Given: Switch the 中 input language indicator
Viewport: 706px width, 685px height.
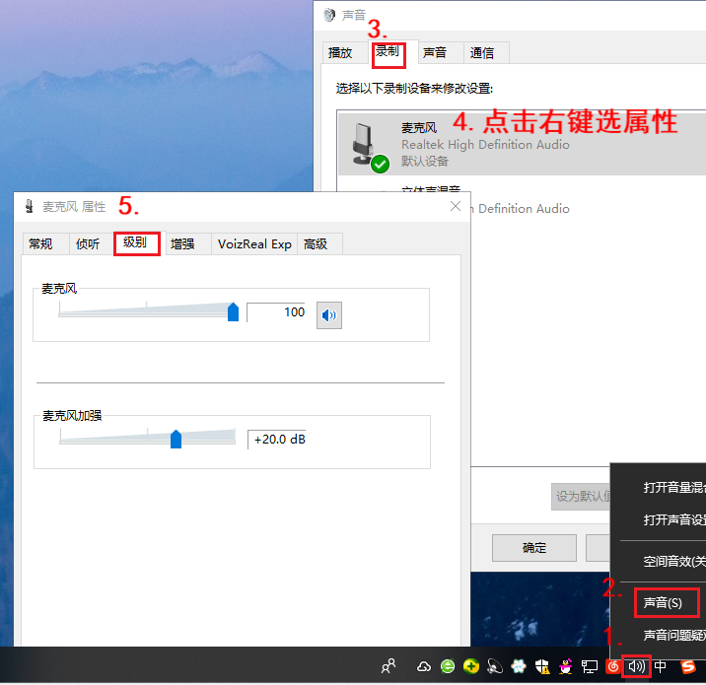Looking at the screenshot, I should tap(660, 666).
